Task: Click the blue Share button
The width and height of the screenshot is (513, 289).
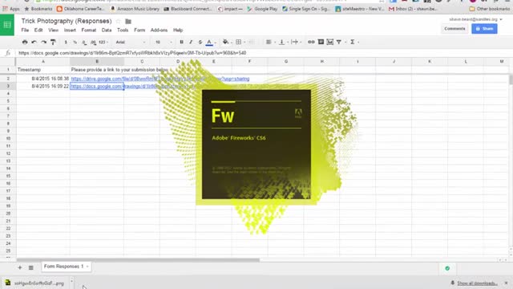Action: (x=484, y=29)
